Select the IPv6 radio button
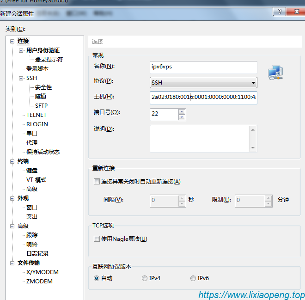The width and height of the screenshot is (305, 300). pyautogui.click(x=193, y=278)
